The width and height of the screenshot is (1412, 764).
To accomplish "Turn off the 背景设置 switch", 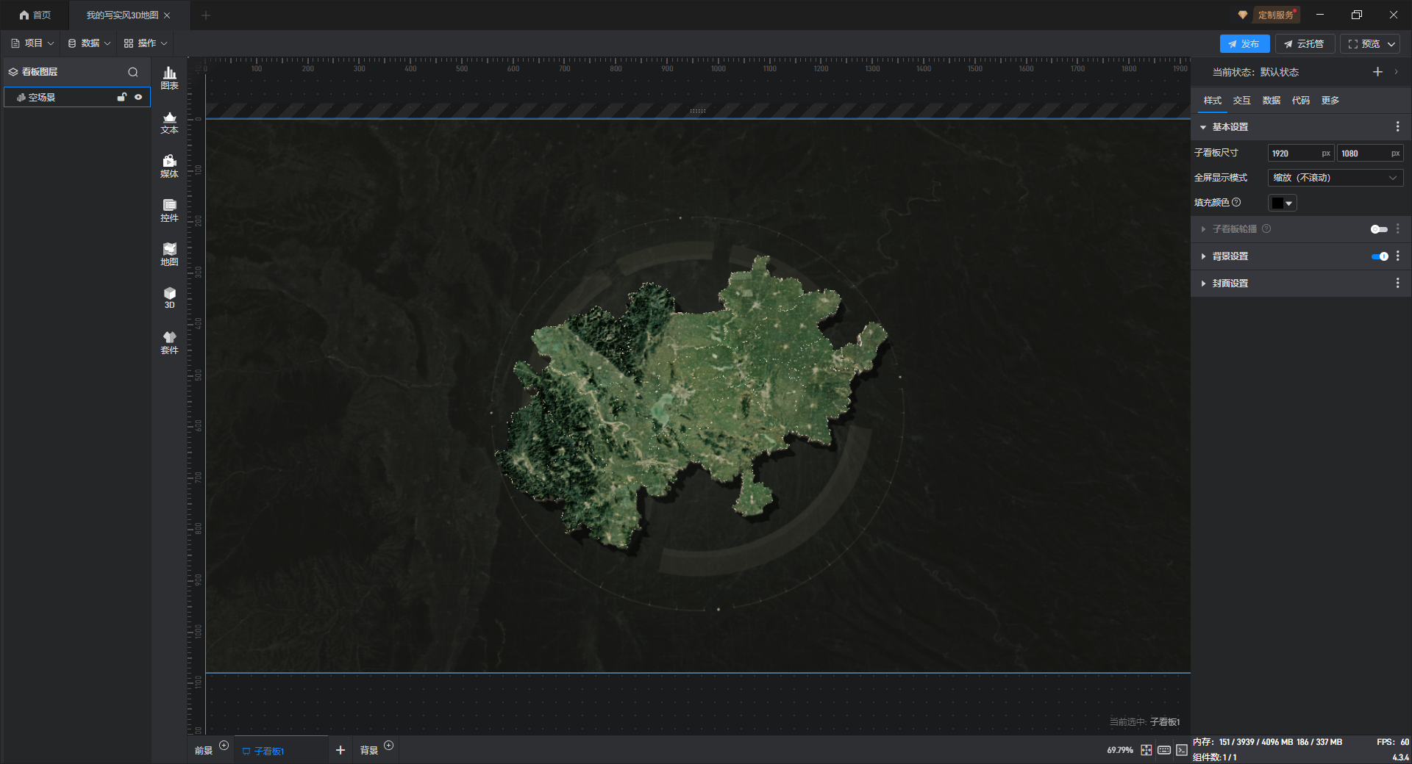I will point(1380,256).
